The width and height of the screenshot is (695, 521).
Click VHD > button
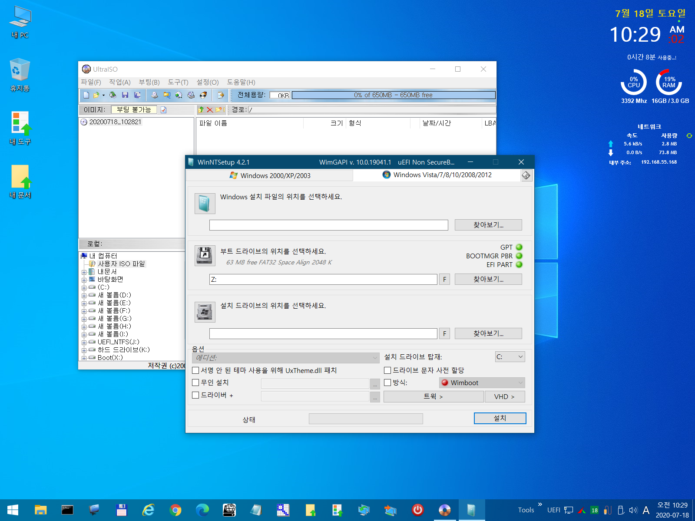click(505, 396)
